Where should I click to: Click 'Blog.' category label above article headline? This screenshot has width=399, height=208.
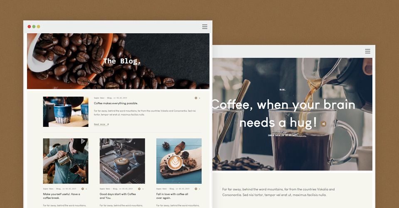click(283, 90)
